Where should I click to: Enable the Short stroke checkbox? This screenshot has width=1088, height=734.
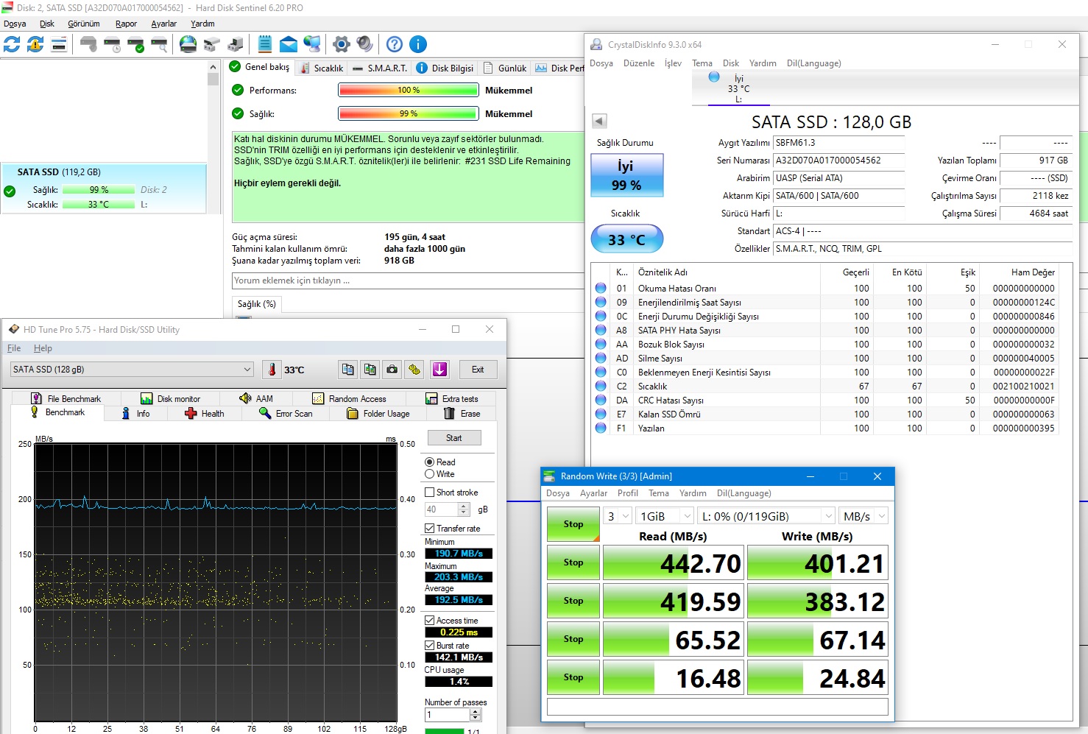click(430, 493)
